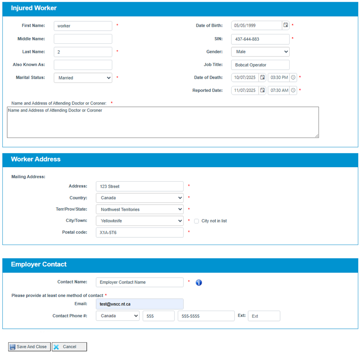Click the 'Please provide at least one method' text
Screen dimensions: 361x354
pos(57,295)
